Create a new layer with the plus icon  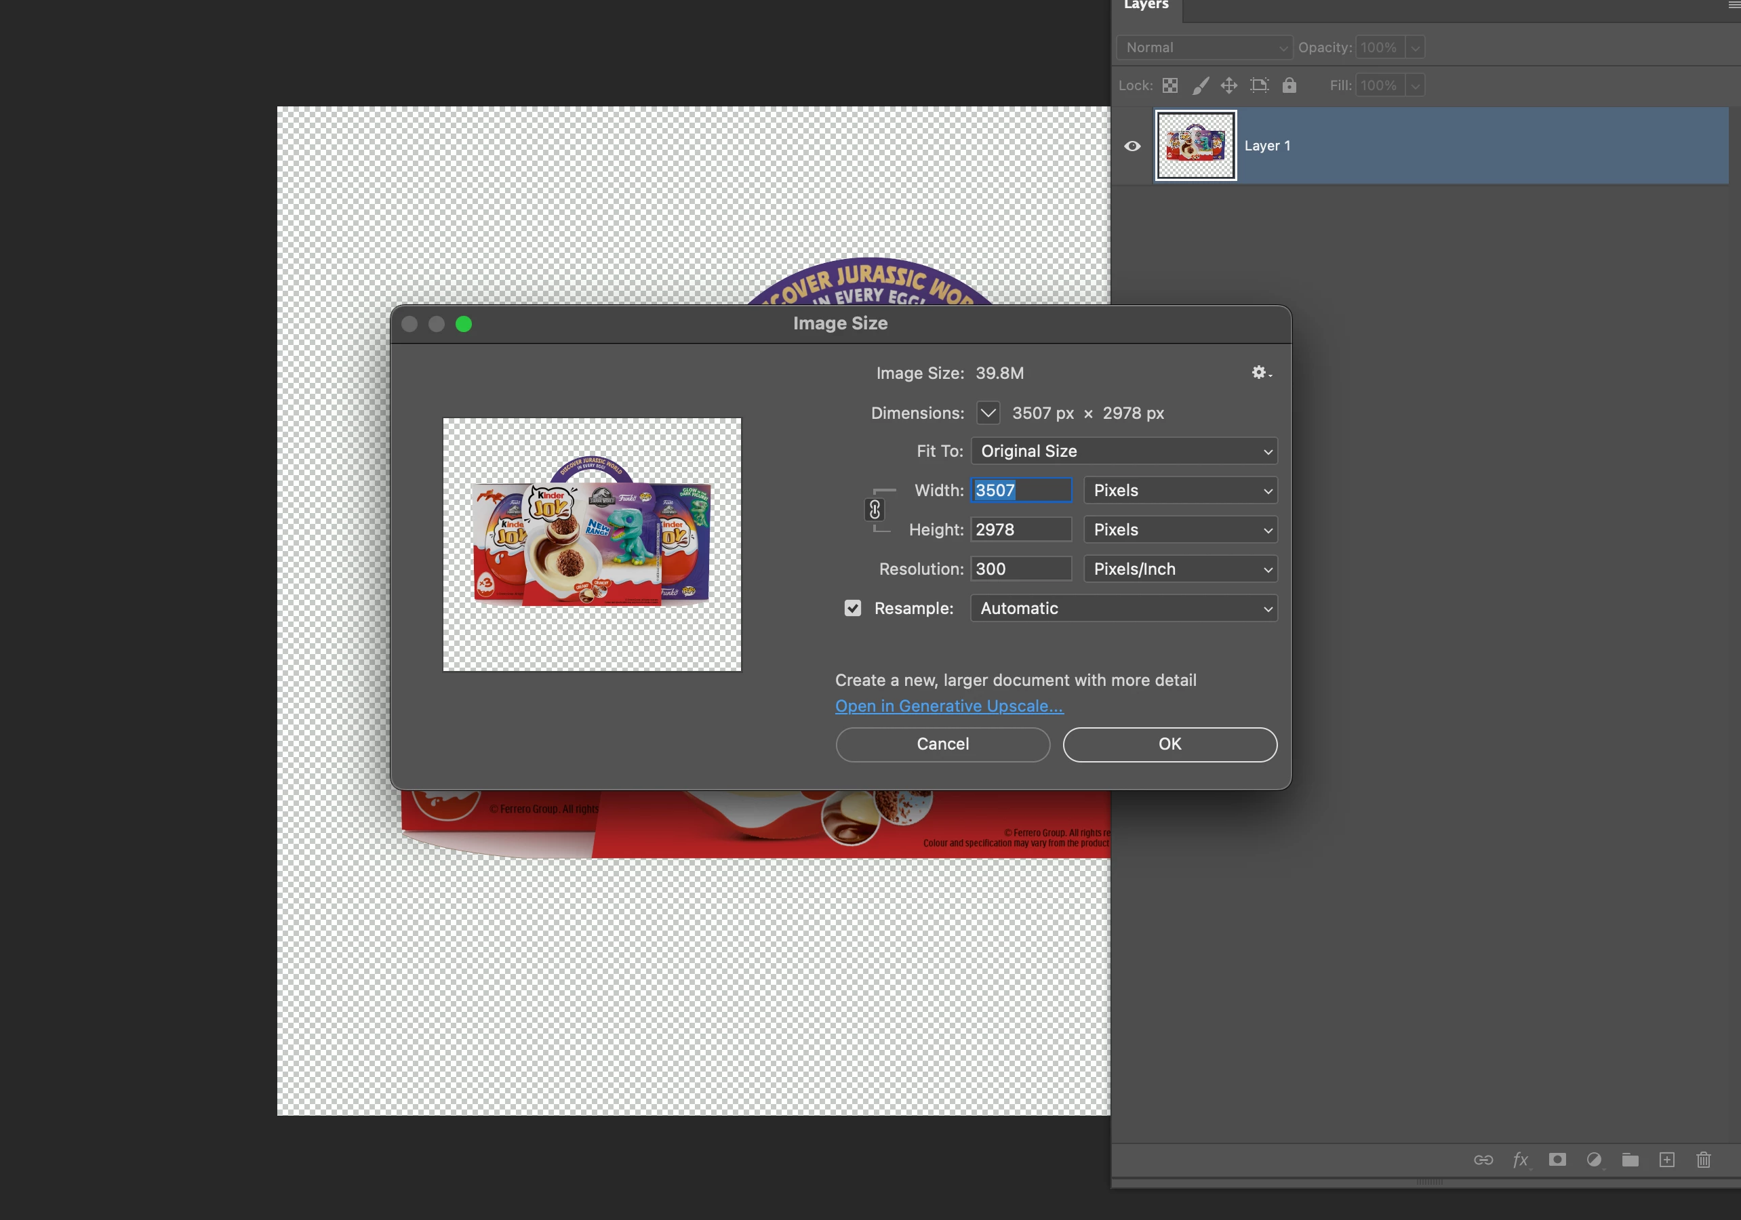coord(1666,1160)
